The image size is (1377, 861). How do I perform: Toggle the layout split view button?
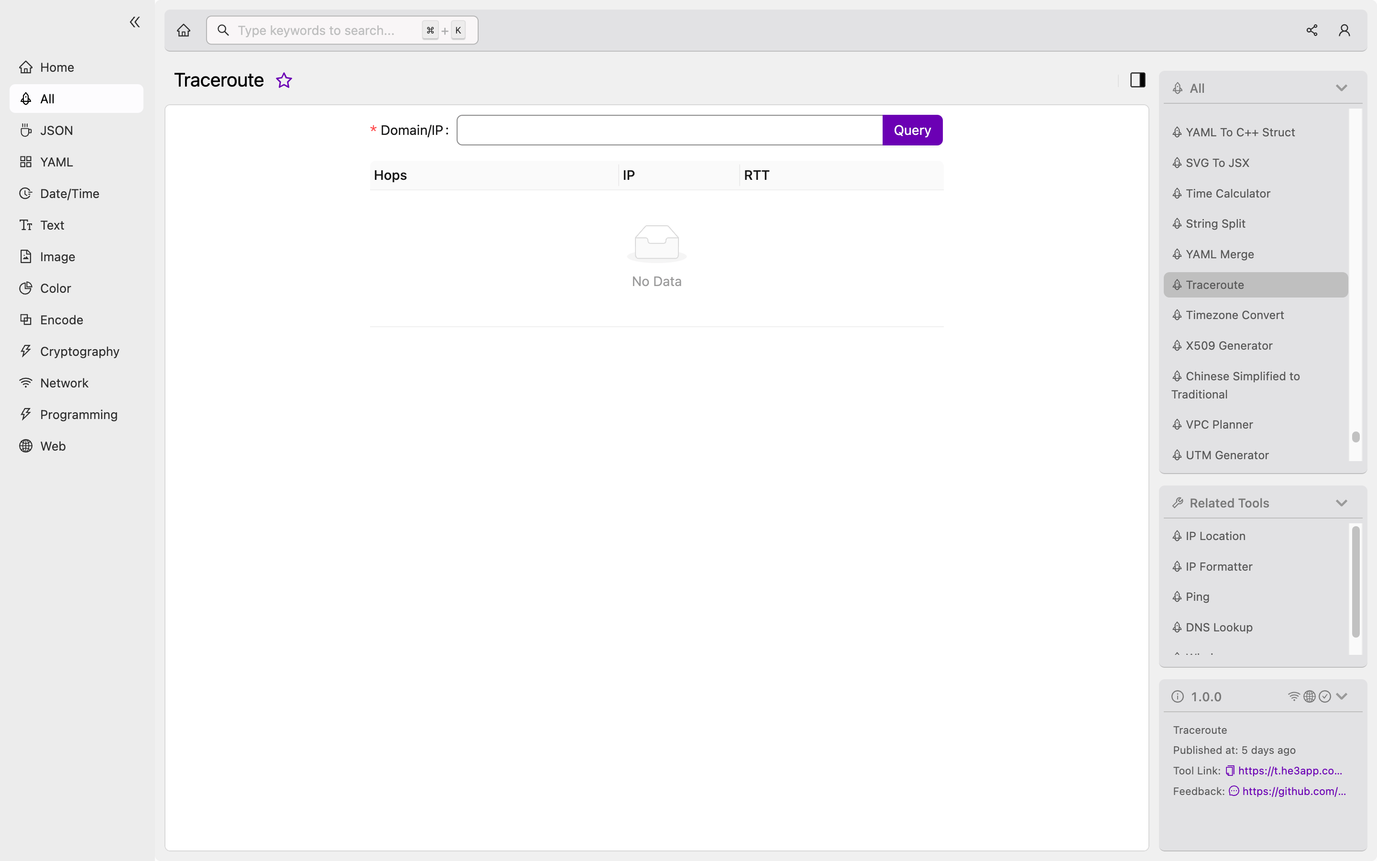click(1137, 79)
